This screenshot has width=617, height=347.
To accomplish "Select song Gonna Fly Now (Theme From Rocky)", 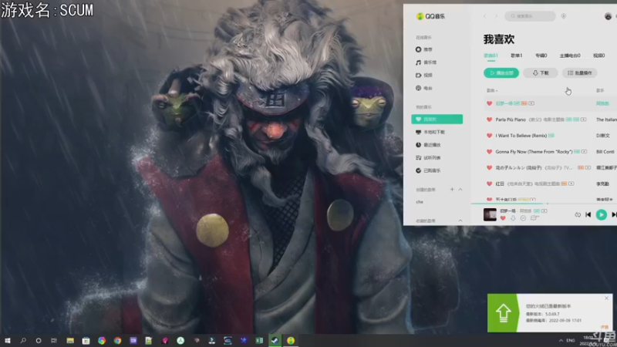I will point(534,151).
